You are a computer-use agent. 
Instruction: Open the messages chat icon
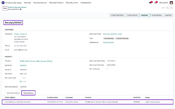coord(150,3)
